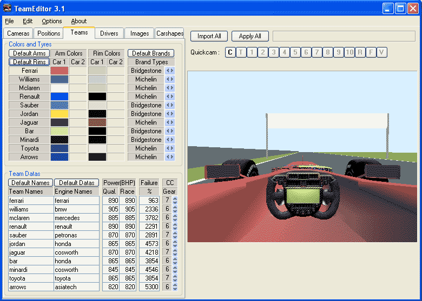
Task: Click the mclaren team name field
Action: (31, 218)
